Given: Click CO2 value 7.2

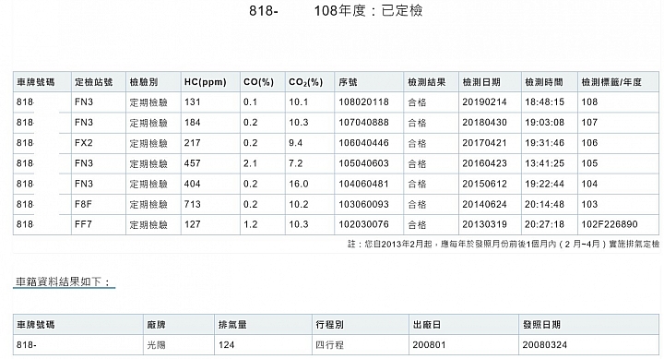Looking at the screenshot, I should point(296,163).
